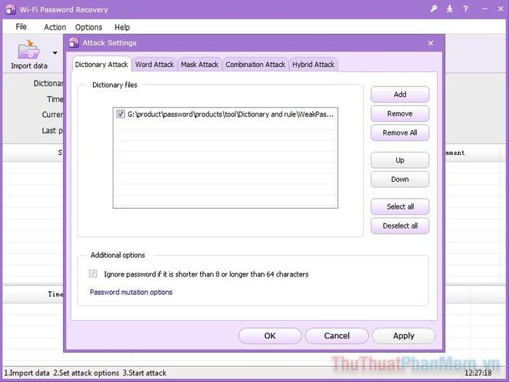Select the G:\product\password dictionary file row
509x382 pixels.
tap(225, 114)
